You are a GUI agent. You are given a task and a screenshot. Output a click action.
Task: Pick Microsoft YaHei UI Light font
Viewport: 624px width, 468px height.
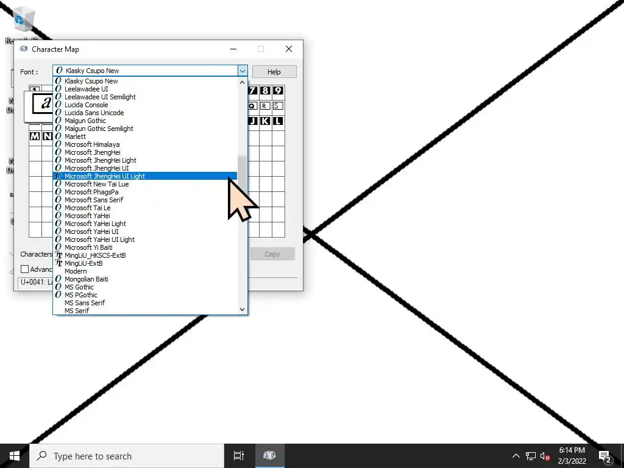(145, 239)
